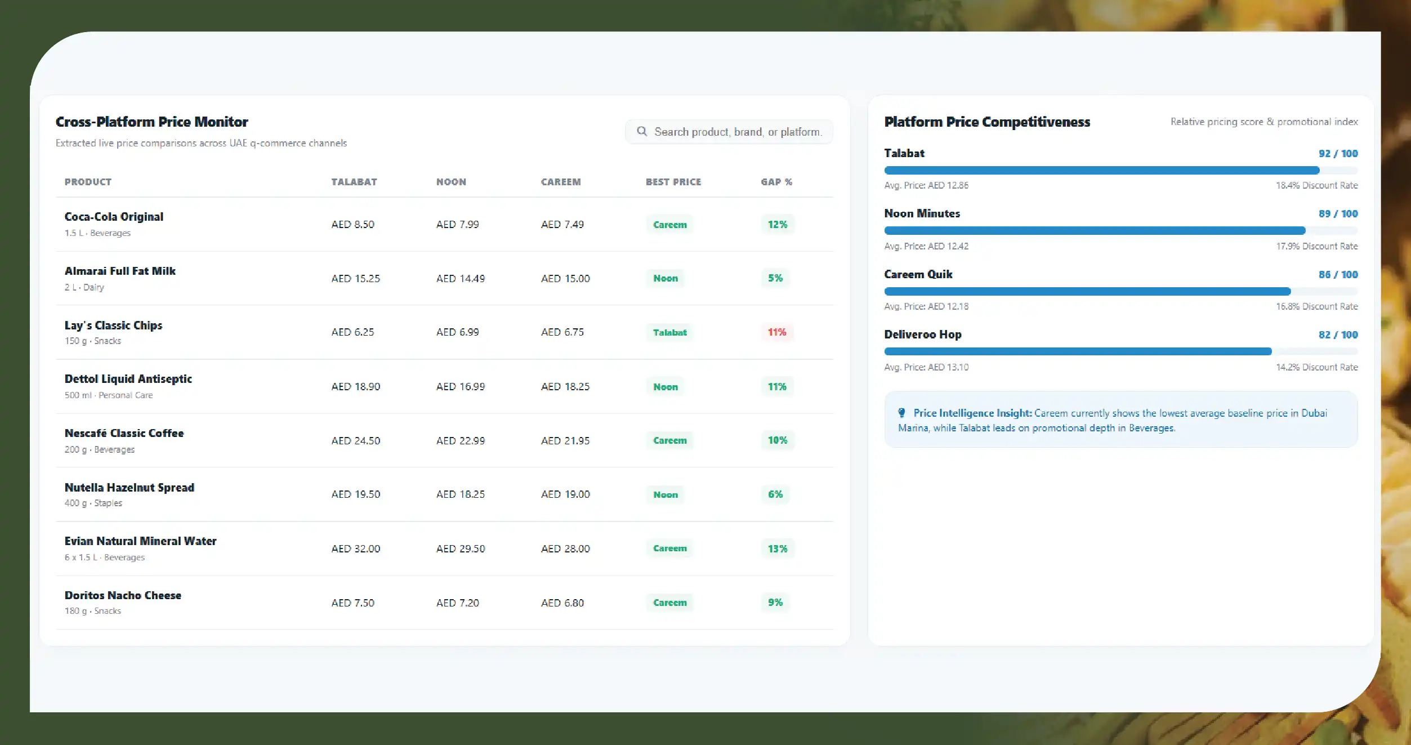This screenshot has height=745, width=1411.
Task: Click the GAP % column header
Action: [776, 182]
